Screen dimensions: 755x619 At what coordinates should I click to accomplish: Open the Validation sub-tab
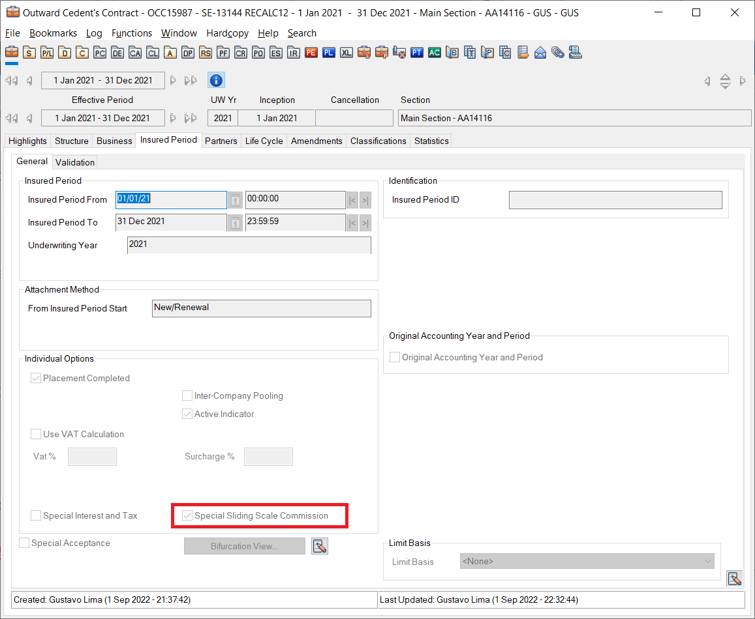click(75, 162)
